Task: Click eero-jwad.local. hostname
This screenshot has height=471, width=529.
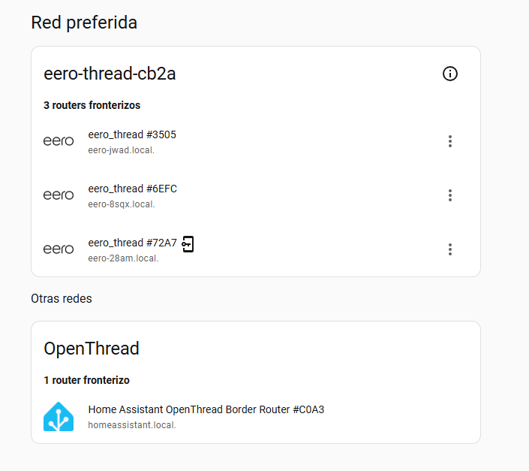Action: (121, 150)
